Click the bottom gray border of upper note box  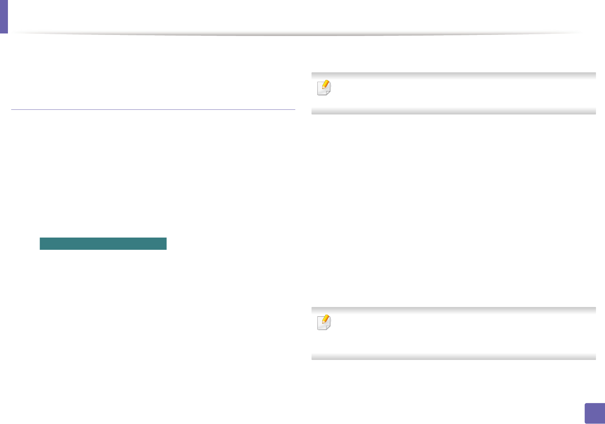click(453, 112)
